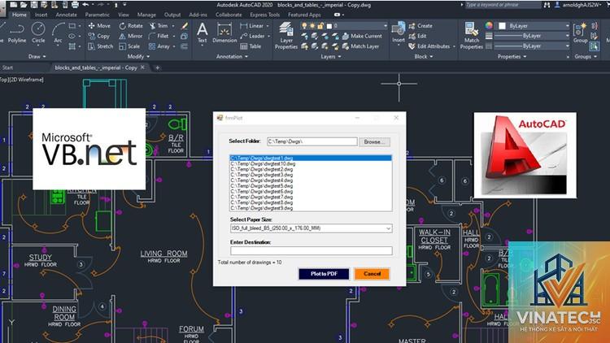Image resolution: width=610 pixels, height=343 pixels.
Task: Activate the Mirror tool
Action: pyautogui.click(x=131, y=36)
